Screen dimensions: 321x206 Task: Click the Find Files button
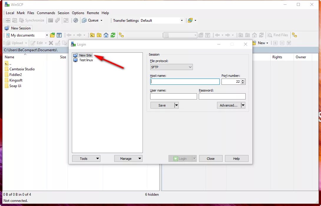[278, 35]
